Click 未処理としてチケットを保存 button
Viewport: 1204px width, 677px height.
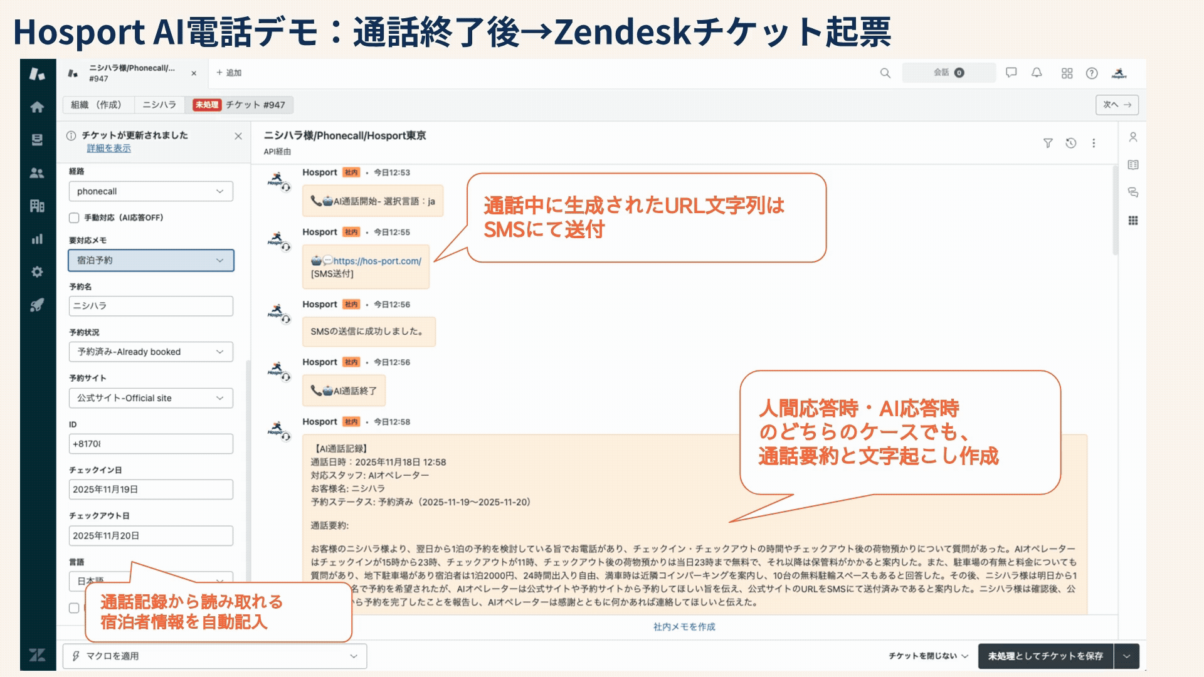1045,656
